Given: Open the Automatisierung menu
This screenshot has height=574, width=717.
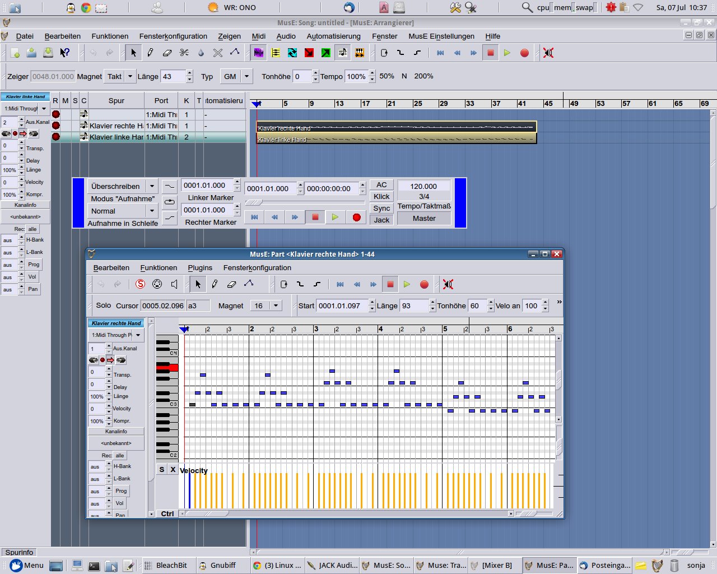Looking at the screenshot, I should click(333, 36).
